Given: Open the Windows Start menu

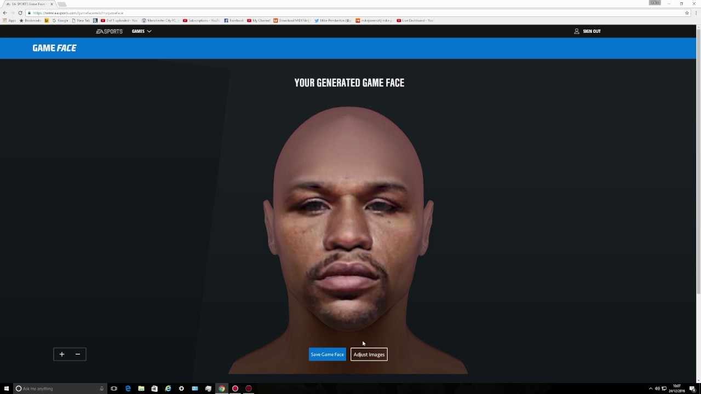Looking at the screenshot, I should [7, 389].
